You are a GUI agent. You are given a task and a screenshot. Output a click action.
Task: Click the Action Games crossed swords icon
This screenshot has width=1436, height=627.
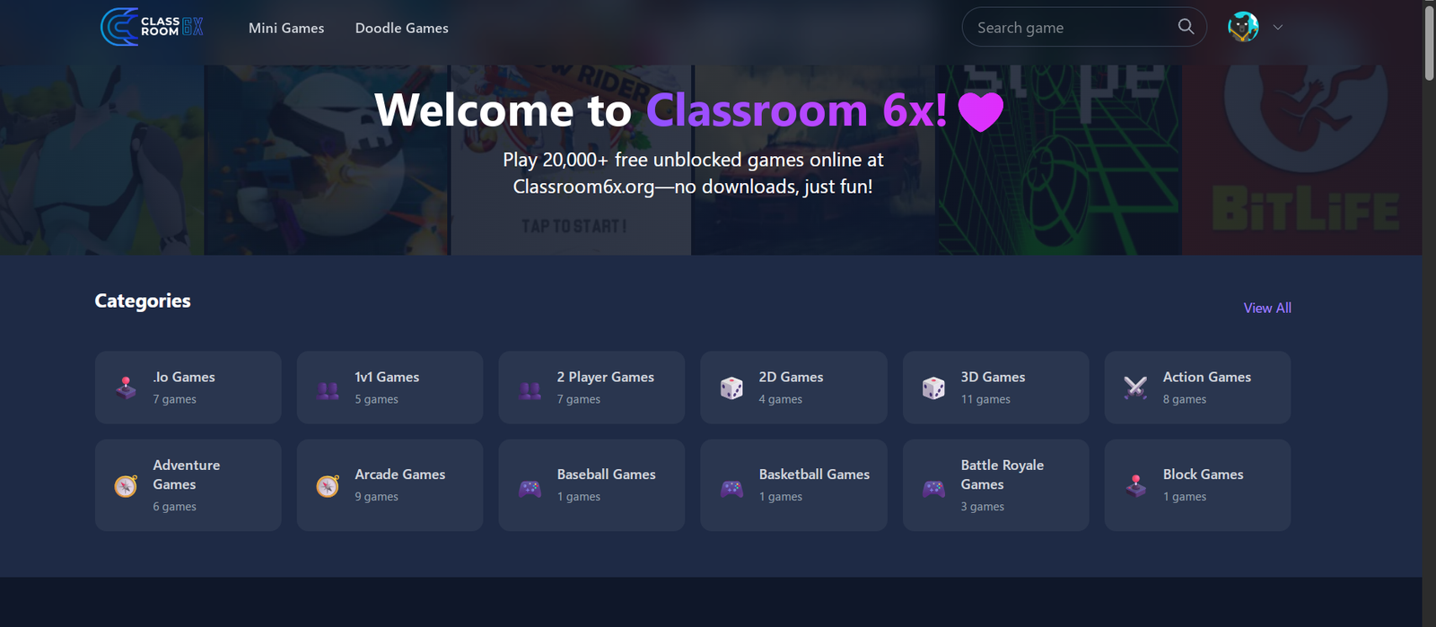pos(1135,388)
